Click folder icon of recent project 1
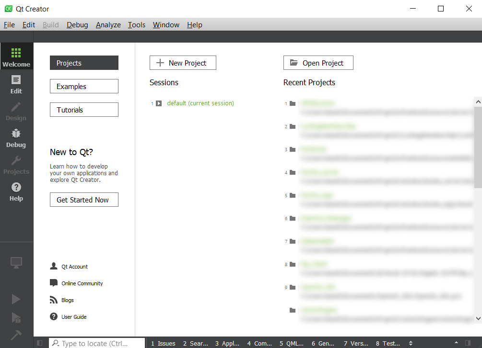482x348 pixels. pos(293,103)
